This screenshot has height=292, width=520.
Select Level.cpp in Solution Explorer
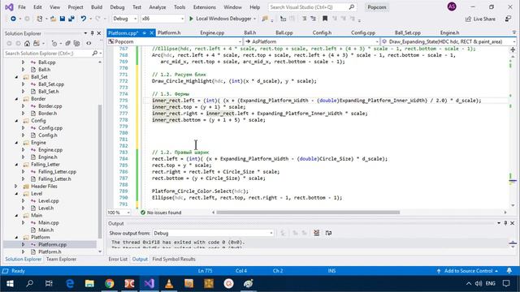(49, 201)
